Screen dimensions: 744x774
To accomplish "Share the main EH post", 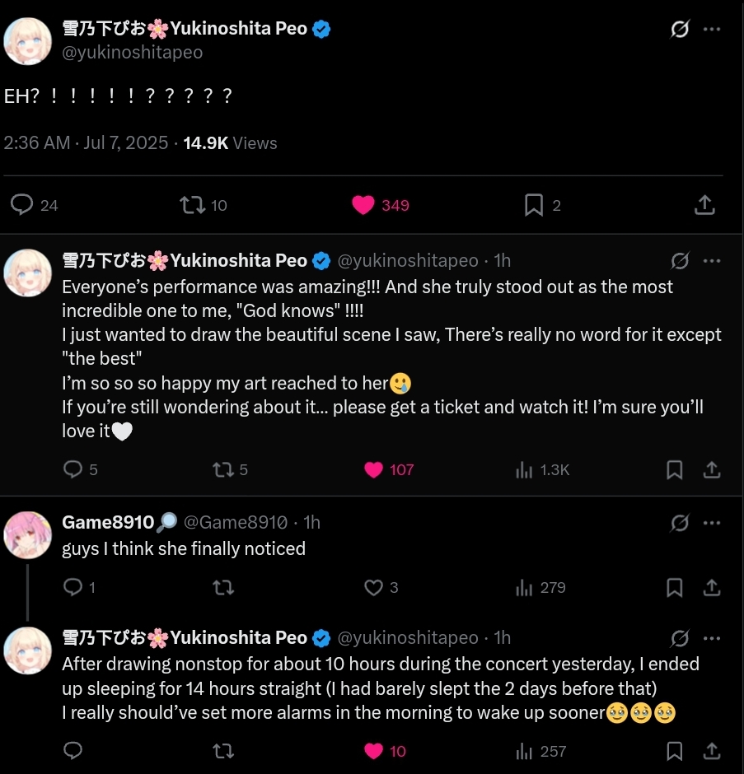I will pos(704,205).
